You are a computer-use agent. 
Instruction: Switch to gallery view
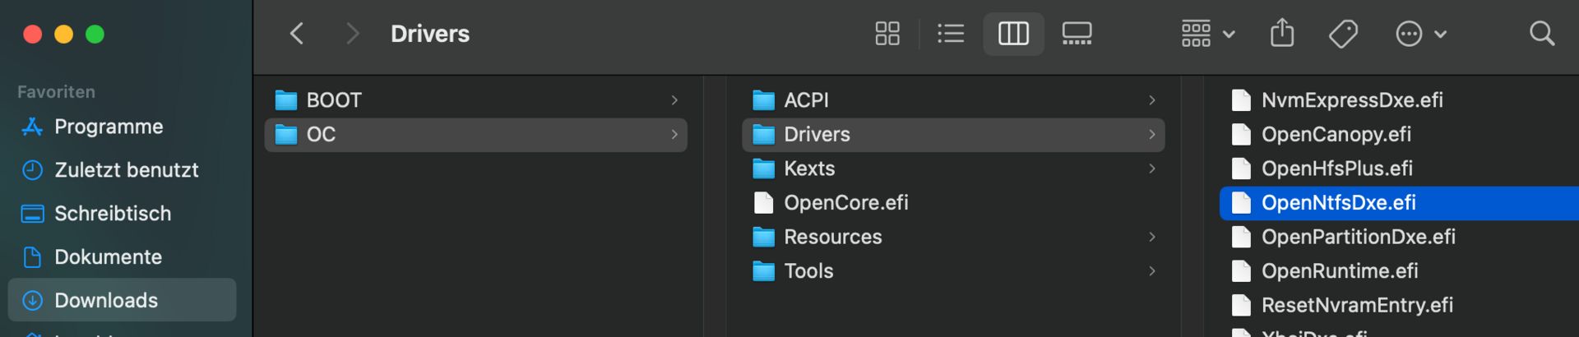pos(1077,34)
